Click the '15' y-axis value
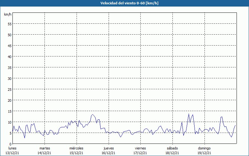249x156 pixels. pos(10,111)
